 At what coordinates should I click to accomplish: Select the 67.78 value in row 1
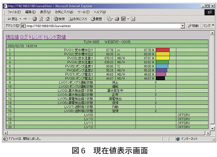click(110, 50)
